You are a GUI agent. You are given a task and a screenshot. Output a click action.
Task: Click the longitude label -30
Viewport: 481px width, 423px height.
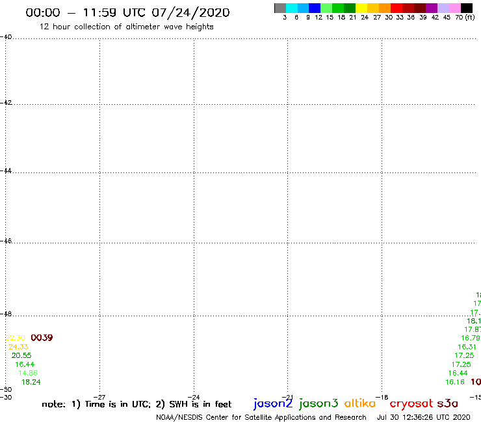6,397
